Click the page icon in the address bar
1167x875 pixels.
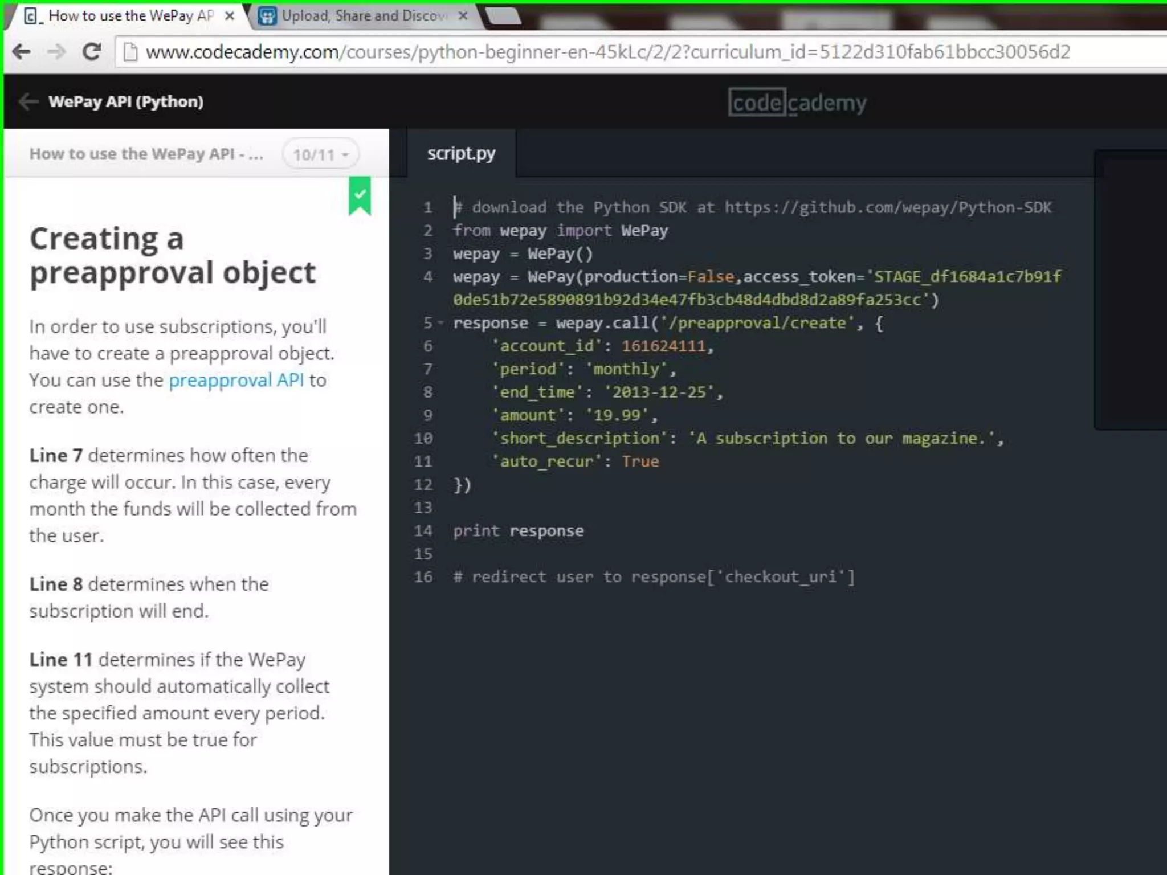(x=130, y=52)
